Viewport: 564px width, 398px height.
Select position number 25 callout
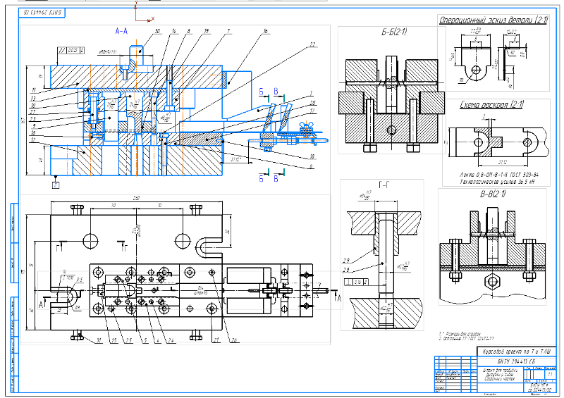[128, 340]
